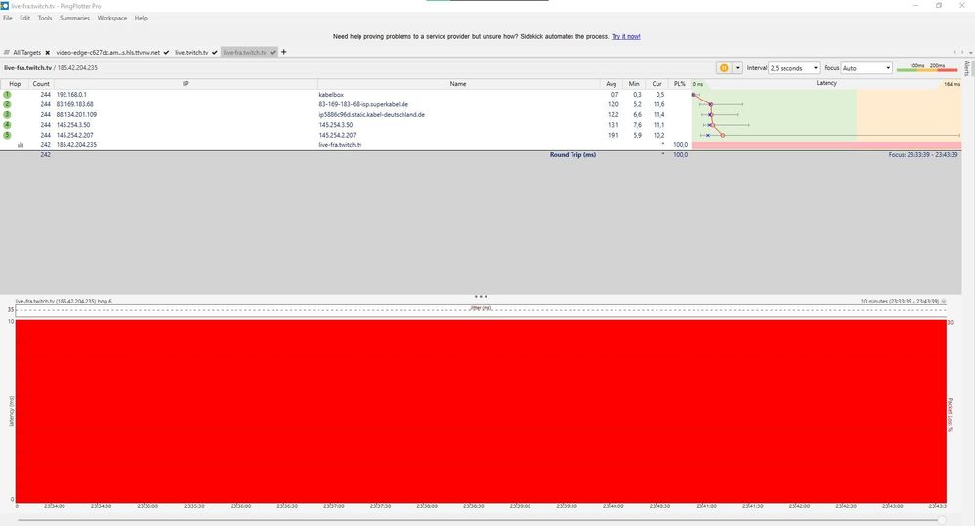
Task: Adjust the 100ms 200ms latency color scale
Action: point(927,67)
